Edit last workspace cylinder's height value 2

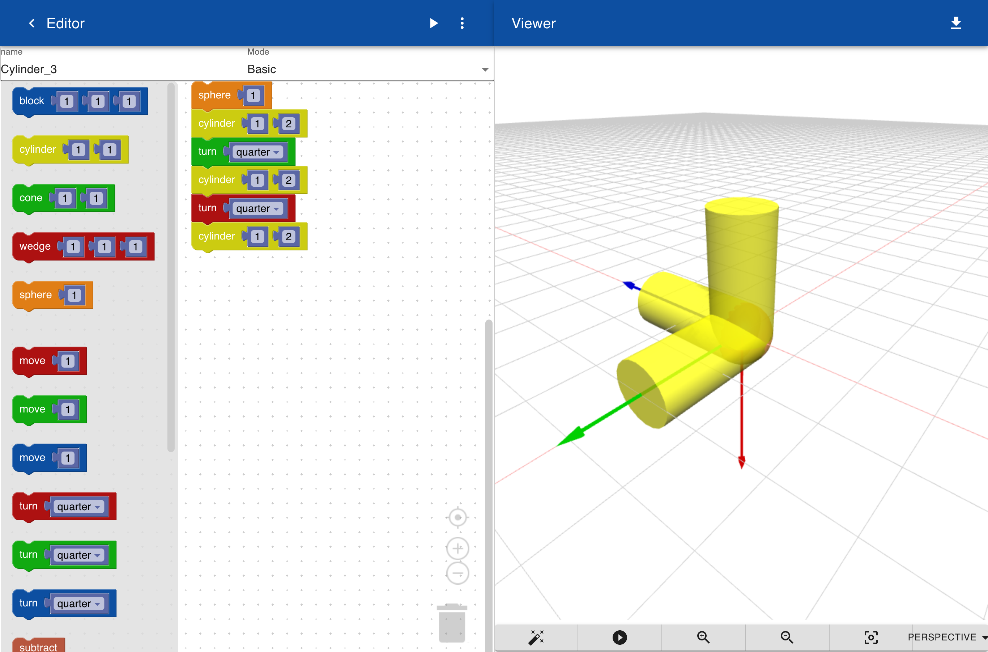click(x=289, y=237)
